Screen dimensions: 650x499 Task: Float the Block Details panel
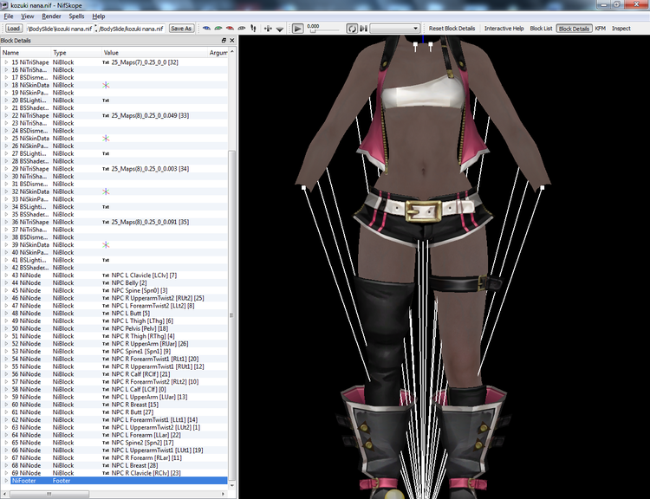click(224, 40)
